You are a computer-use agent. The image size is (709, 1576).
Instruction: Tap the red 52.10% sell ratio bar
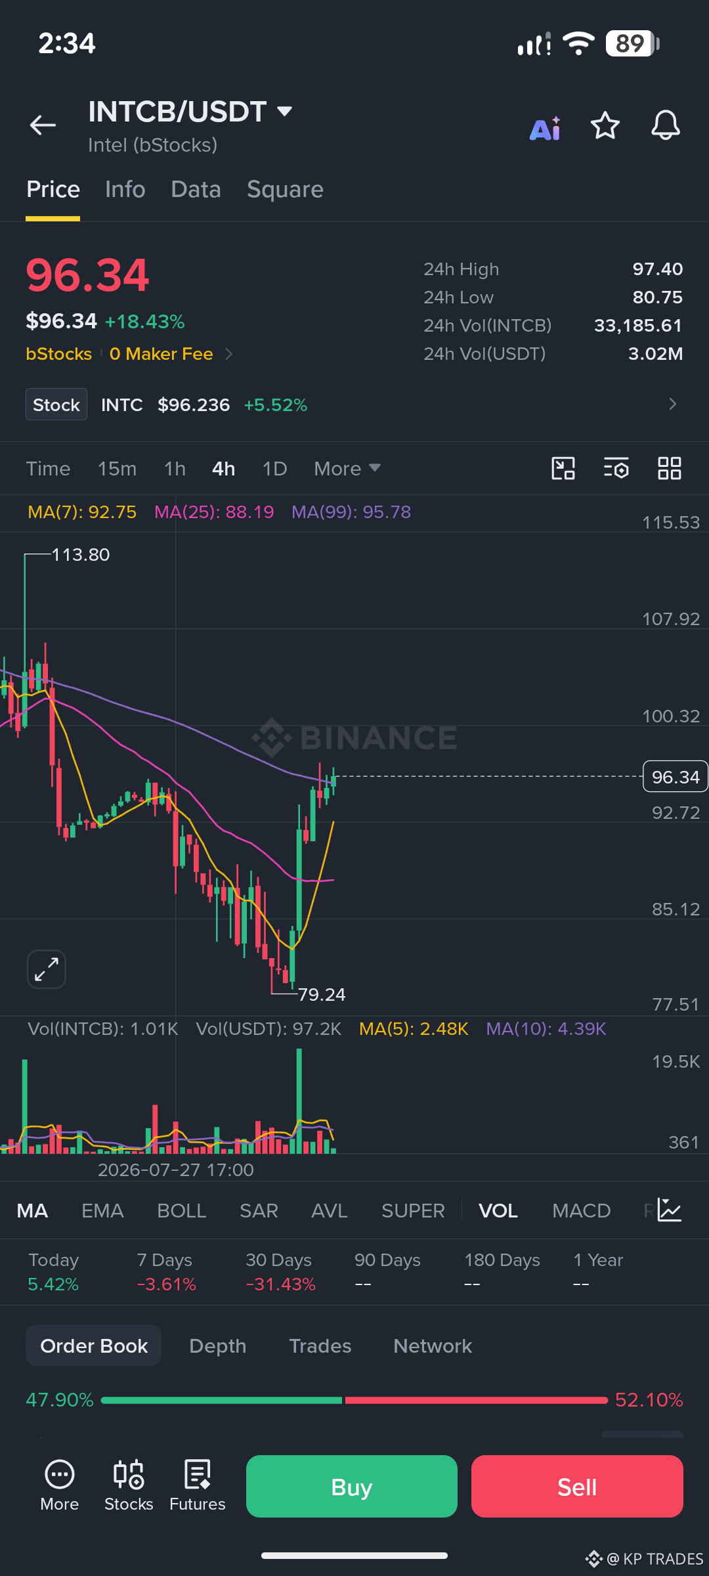(476, 1400)
